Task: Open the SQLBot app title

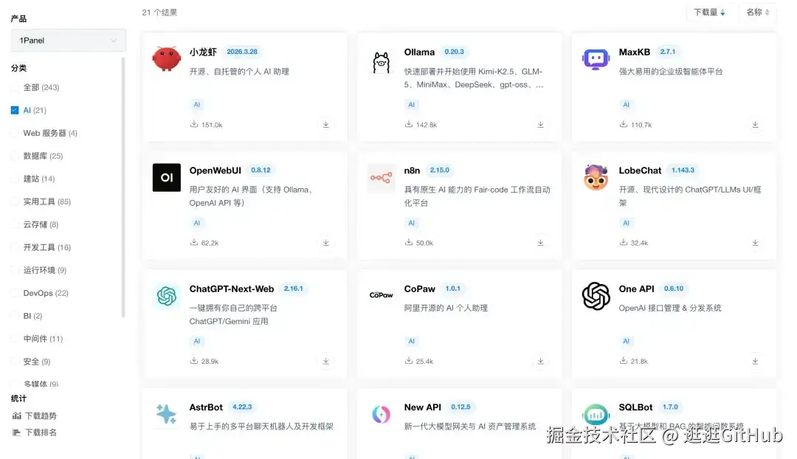Action: (635, 407)
